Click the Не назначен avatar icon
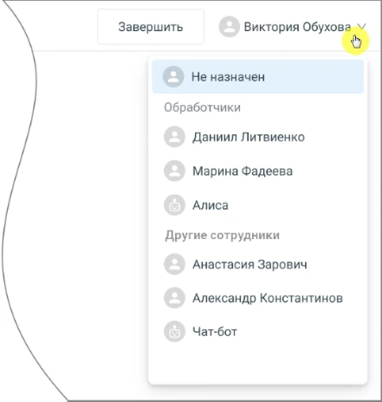The image size is (382, 402). pos(173,77)
